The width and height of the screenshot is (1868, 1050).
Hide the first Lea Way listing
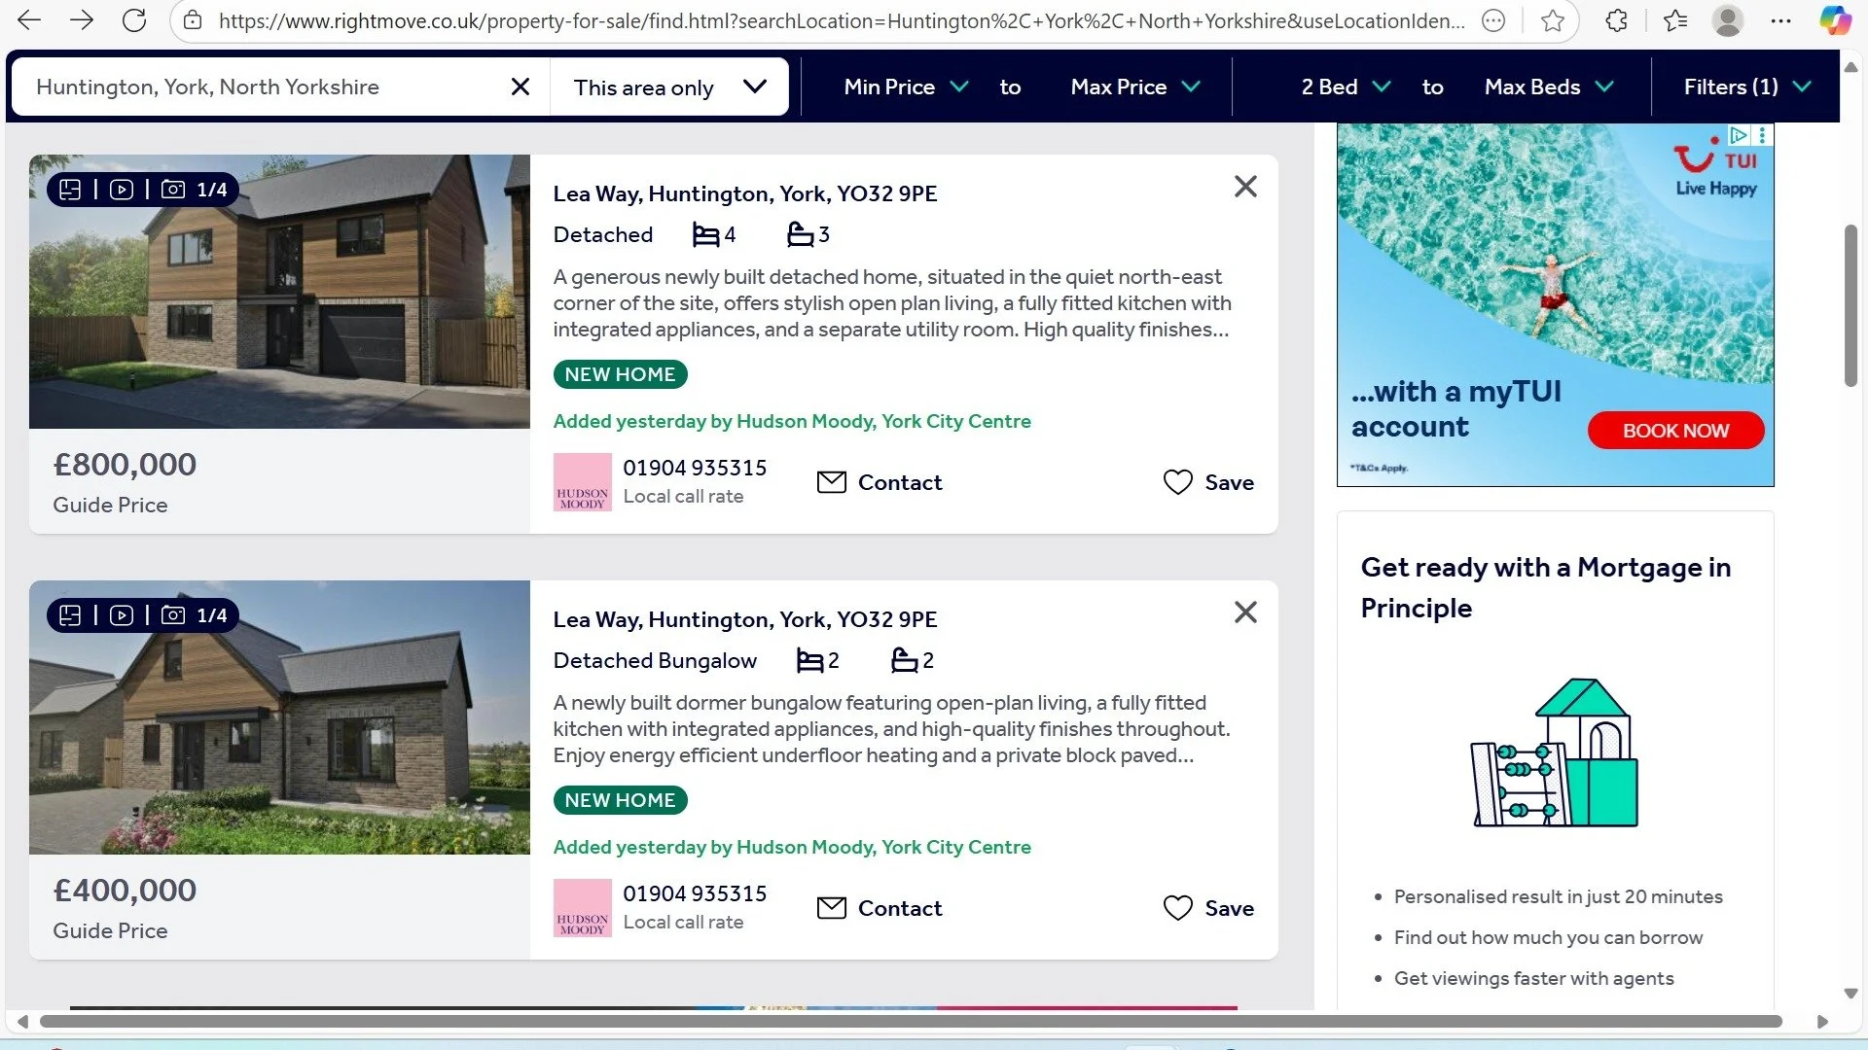coord(1245,187)
